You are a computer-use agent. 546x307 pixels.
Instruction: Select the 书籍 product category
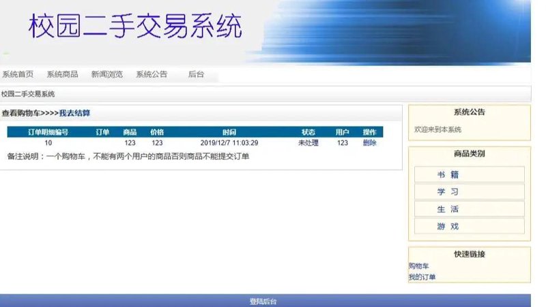[470, 174]
